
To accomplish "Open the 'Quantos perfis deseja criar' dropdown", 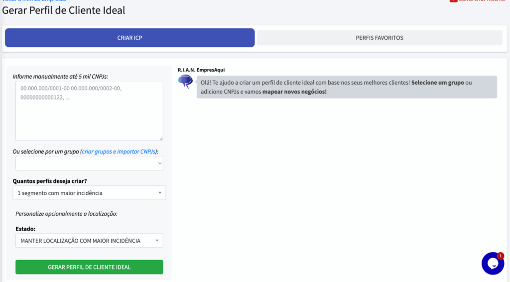I will 89,193.
